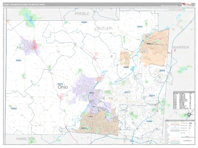Select the MONTGOMERY county label
The image size is (198, 148).
pyautogui.click(x=176, y=10)
